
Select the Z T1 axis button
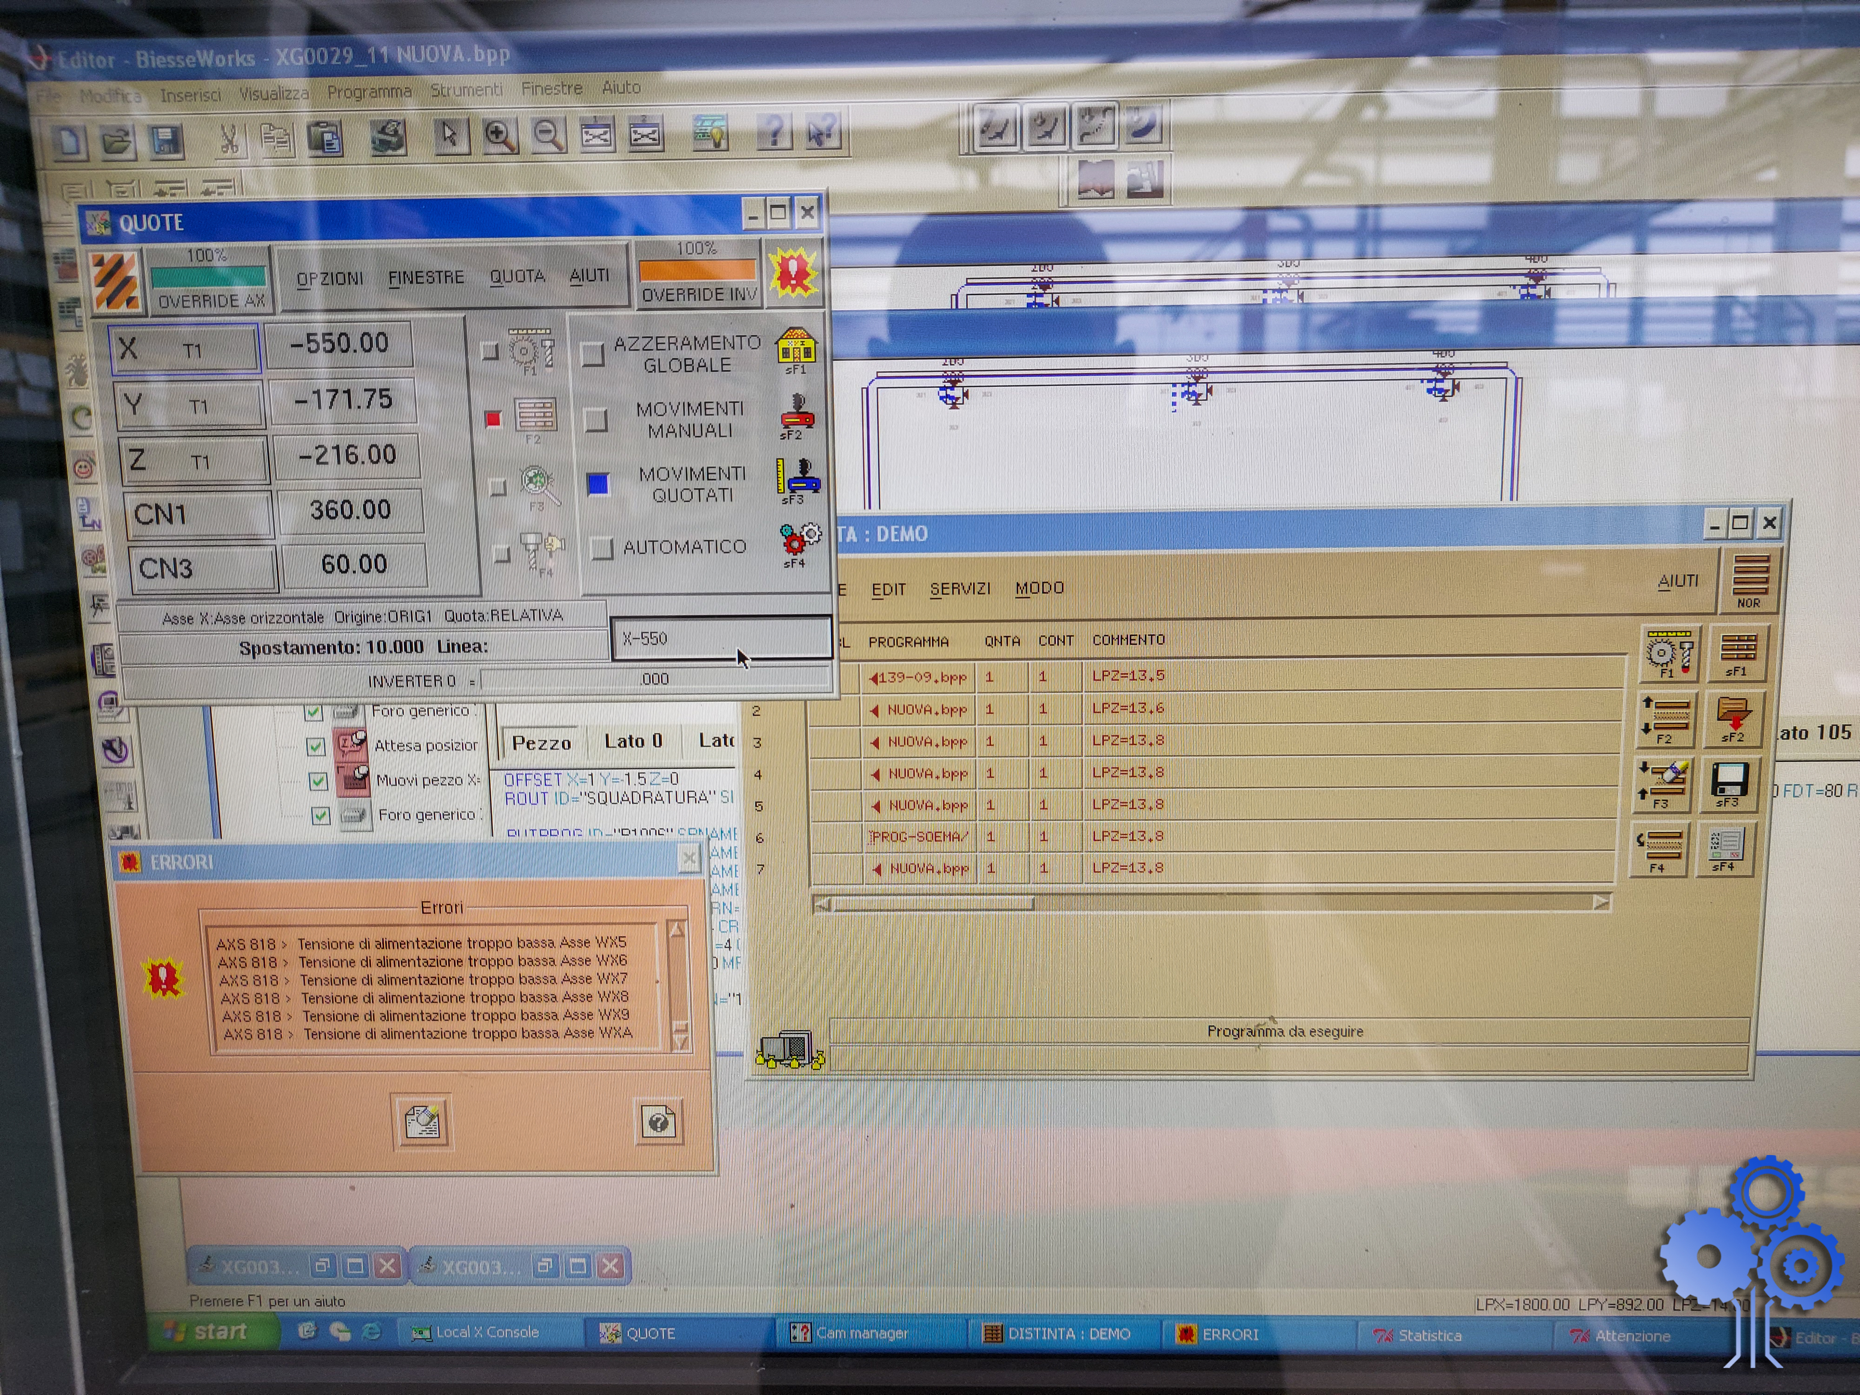pyautogui.click(x=195, y=461)
